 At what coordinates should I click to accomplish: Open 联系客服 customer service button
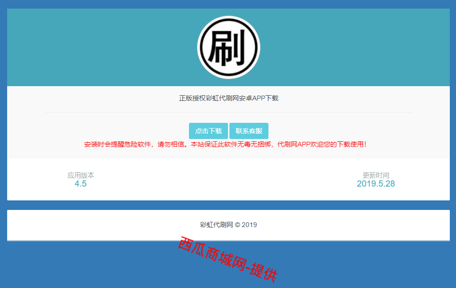pyautogui.click(x=248, y=131)
